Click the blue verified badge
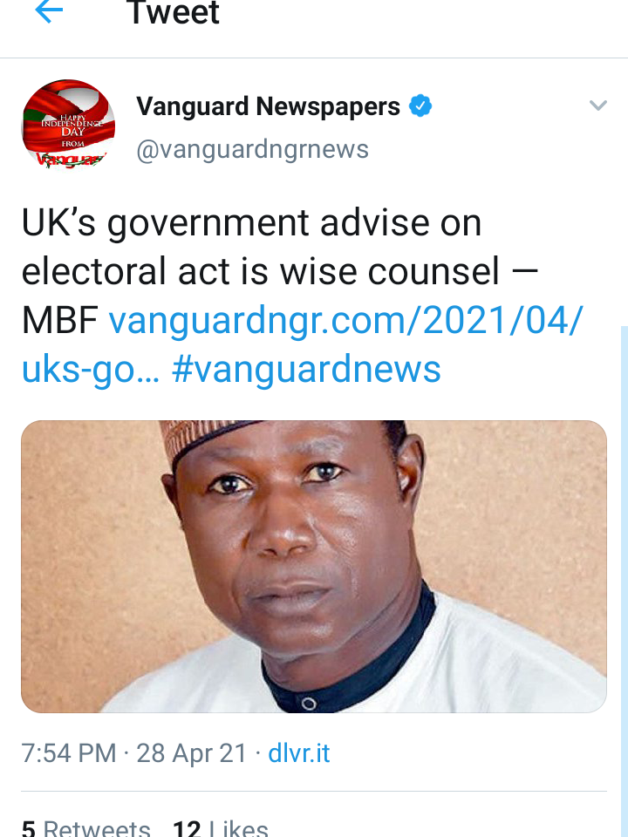 tap(420, 105)
